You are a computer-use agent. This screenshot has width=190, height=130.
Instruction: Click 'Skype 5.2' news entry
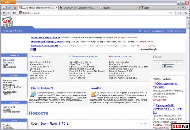click(x=35, y=69)
